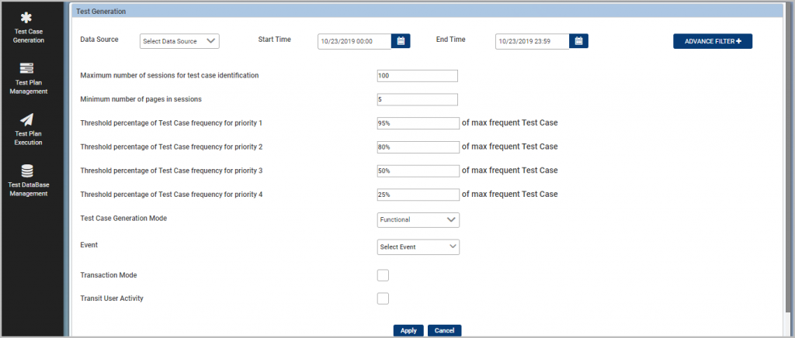Click the ADVANCE FILTER button
Viewport: 795px width, 338px height.
[x=713, y=42]
